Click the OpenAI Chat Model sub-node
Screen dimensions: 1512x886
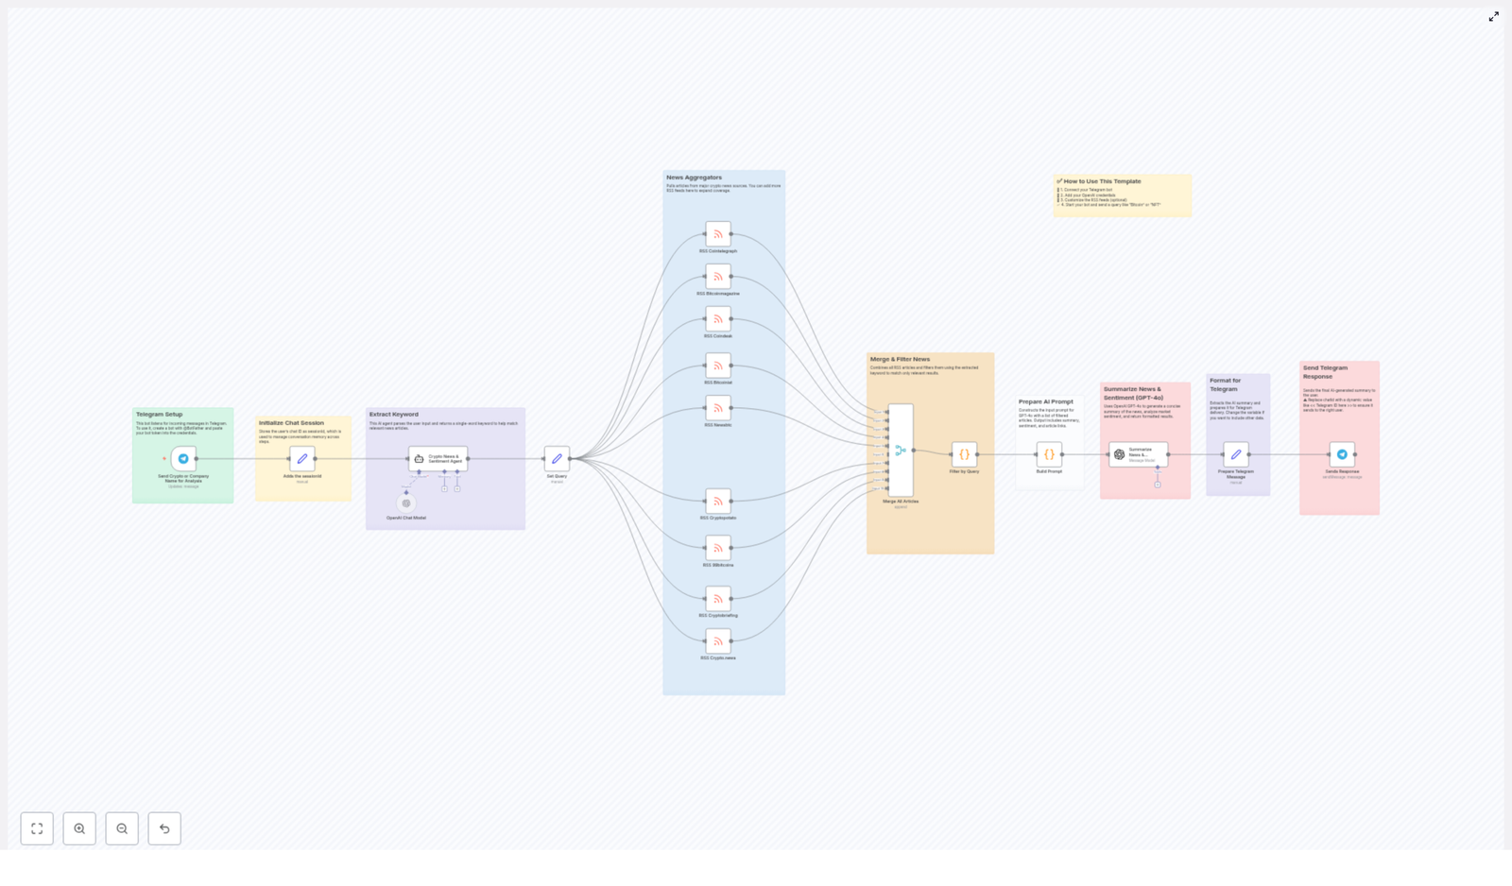pyautogui.click(x=406, y=503)
